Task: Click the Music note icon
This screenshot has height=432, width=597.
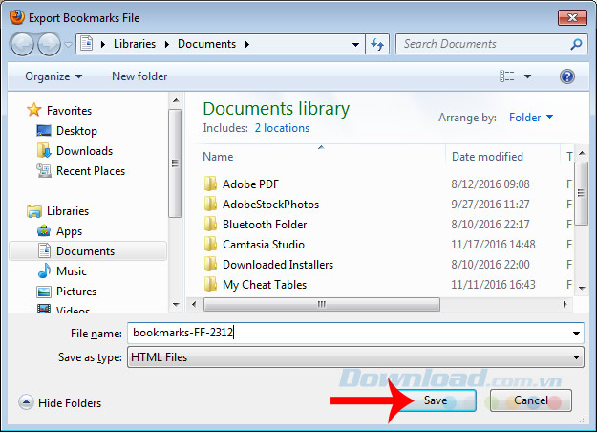Action: [x=44, y=270]
